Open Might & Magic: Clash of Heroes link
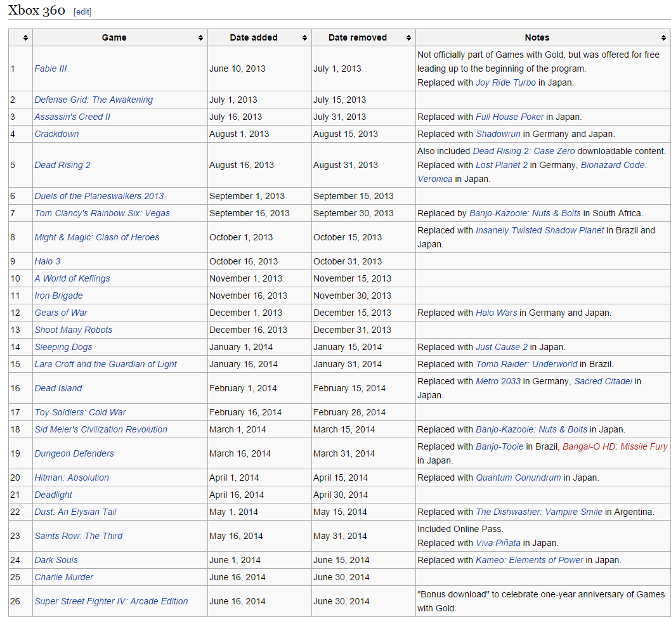 pos(96,237)
